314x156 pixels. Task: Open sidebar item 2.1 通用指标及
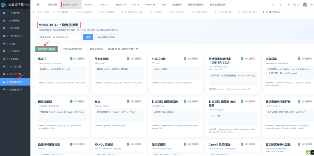coord(15,36)
